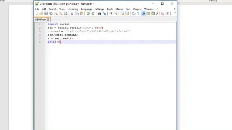Viewport: 232px width, 130px height.
Task: Toggle Word Wrap toolbar icon
Action: (x=134, y=14)
